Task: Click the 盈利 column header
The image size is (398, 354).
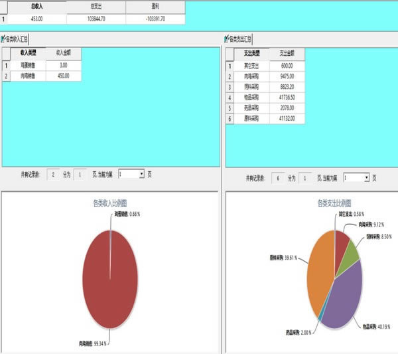Action: (x=155, y=6)
